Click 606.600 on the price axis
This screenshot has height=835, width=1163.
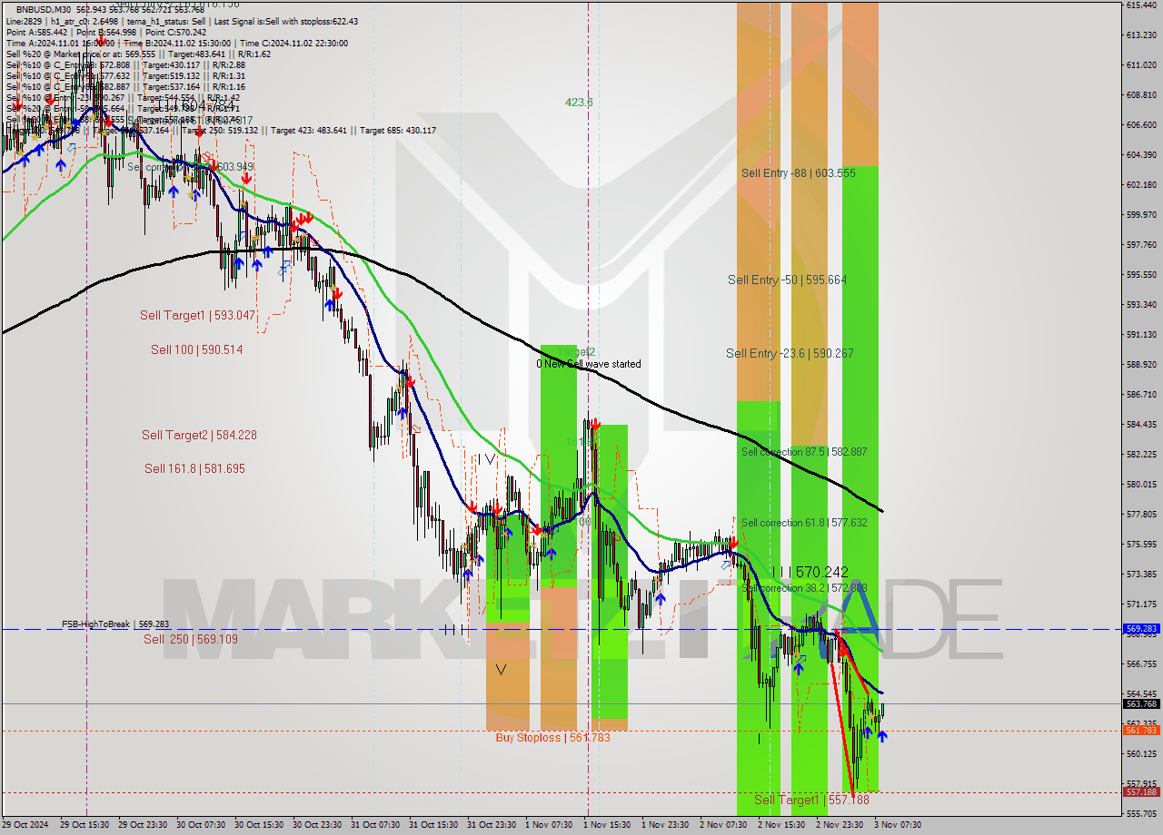pyautogui.click(x=1140, y=124)
